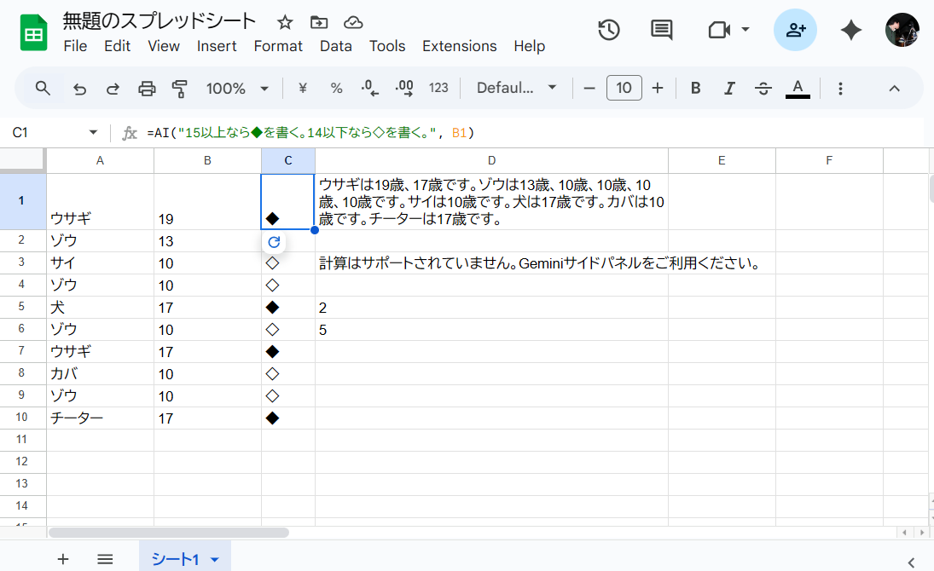Click the undo arrow icon
Image resolution: width=934 pixels, height=571 pixels.
80,88
